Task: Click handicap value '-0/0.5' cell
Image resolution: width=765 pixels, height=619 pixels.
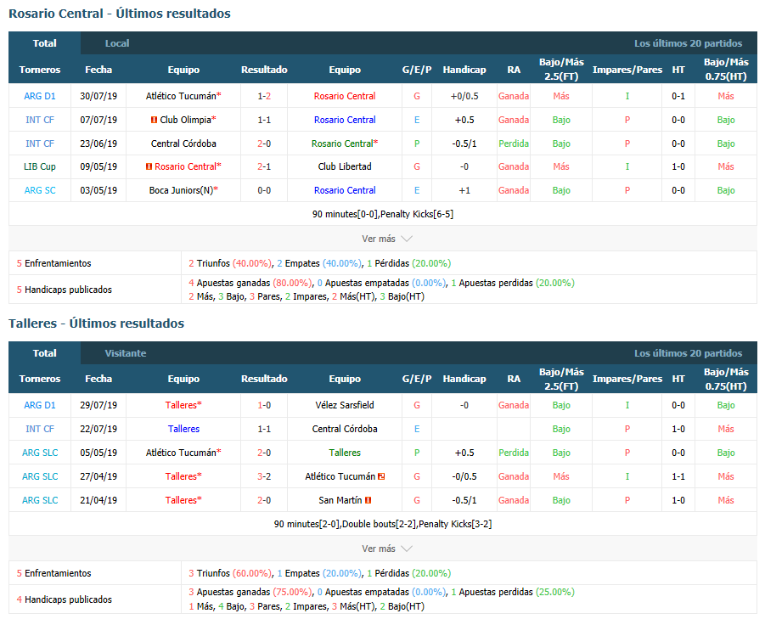Action: coord(464,476)
